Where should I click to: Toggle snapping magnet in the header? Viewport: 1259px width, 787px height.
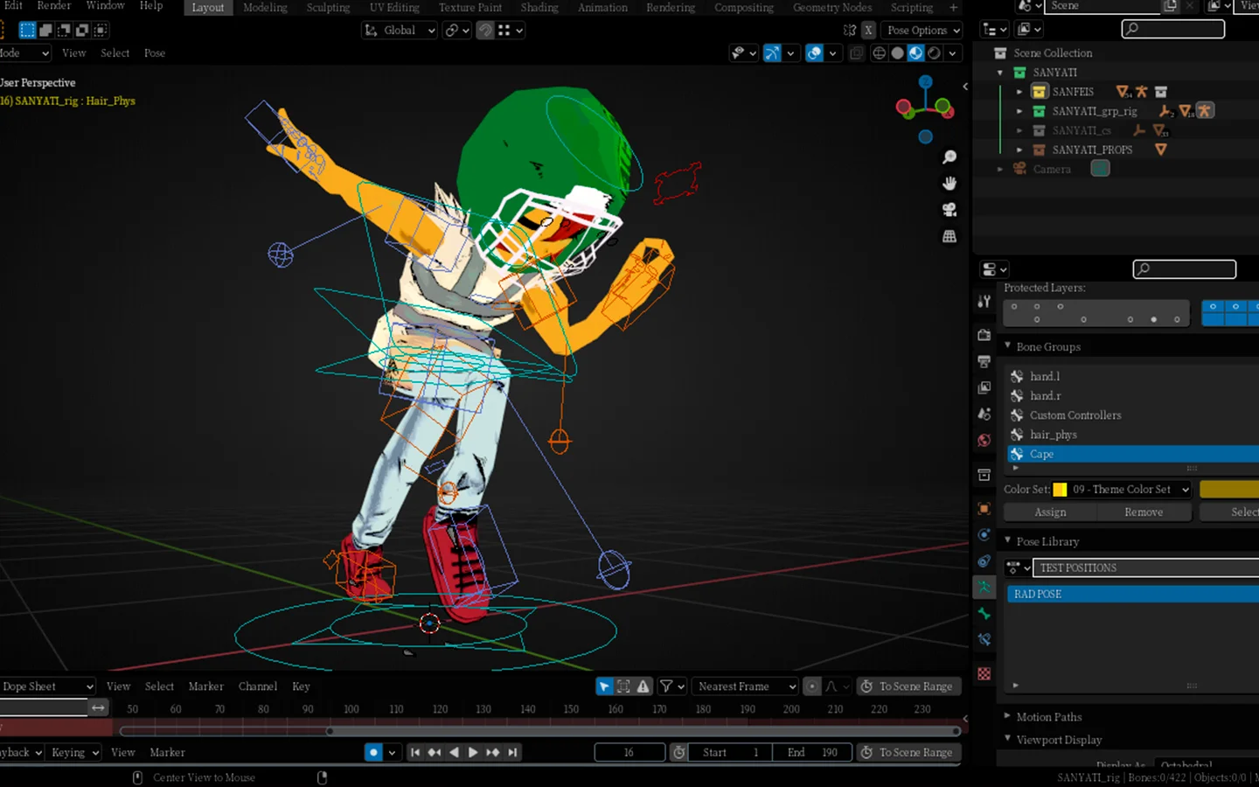[487, 30]
